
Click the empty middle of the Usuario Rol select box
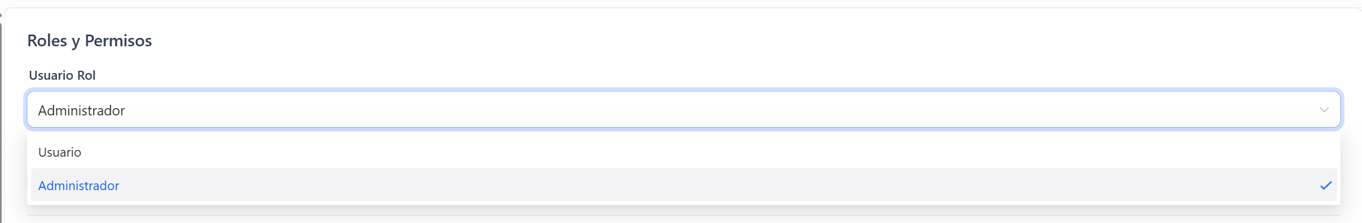(684, 110)
